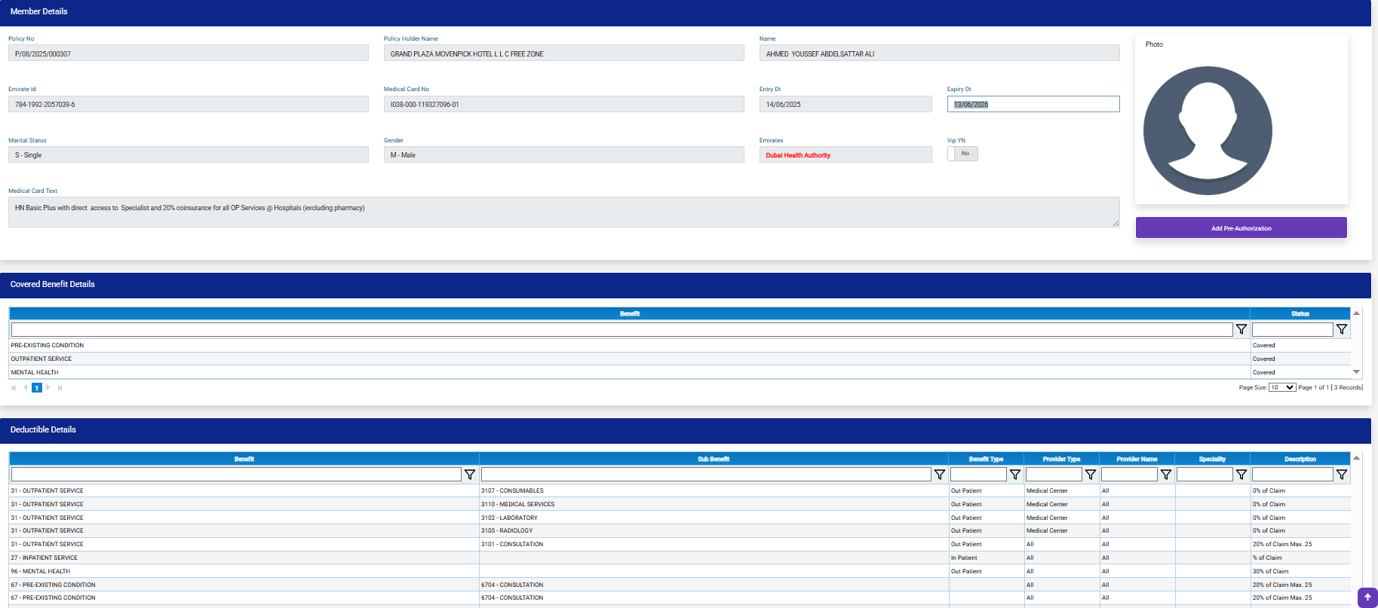The height and width of the screenshot is (608, 1378).
Task: Click the Sub Benefit column header
Action: (x=713, y=459)
